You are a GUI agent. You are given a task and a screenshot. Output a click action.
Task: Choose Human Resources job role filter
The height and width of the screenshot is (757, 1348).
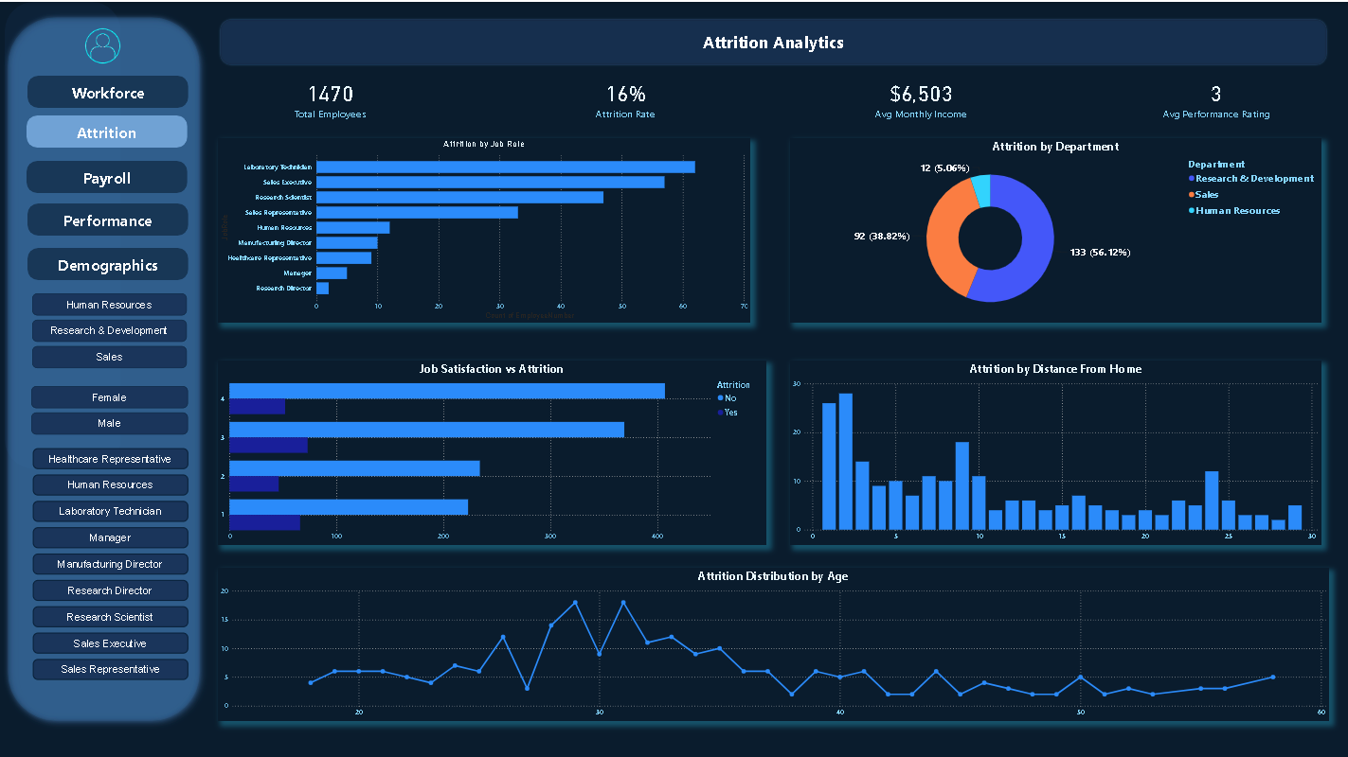(x=110, y=484)
